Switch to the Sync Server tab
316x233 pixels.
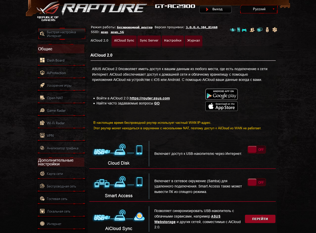click(149, 40)
